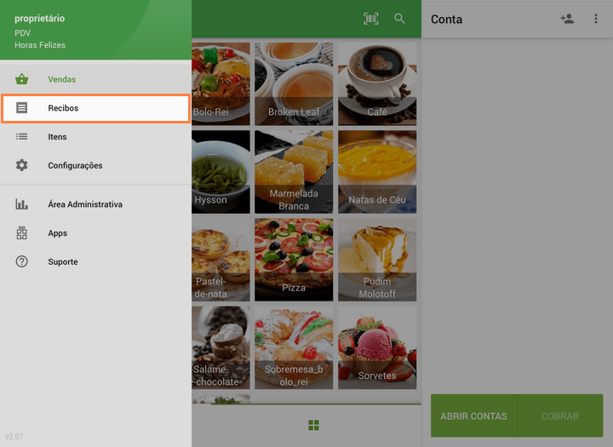This screenshot has width=613, height=447.
Task: Open Apps menu entry
Action: click(x=95, y=232)
